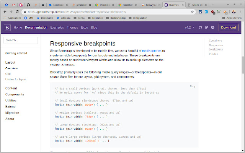Expand the v4.2 version dropdown

click(189, 28)
